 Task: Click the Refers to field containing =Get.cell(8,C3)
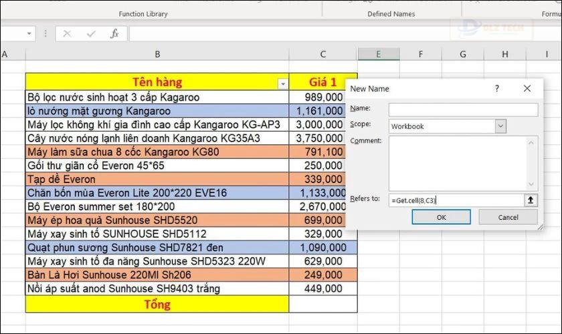(456, 200)
